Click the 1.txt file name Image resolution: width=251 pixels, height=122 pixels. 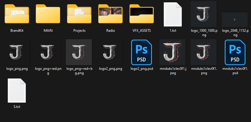pyautogui.click(x=173, y=31)
